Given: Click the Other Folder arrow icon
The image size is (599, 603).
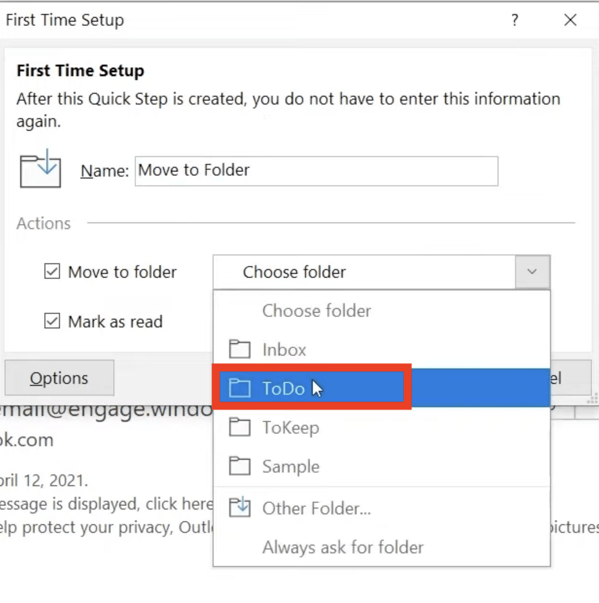Looking at the screenshot, I should point(240,508).
